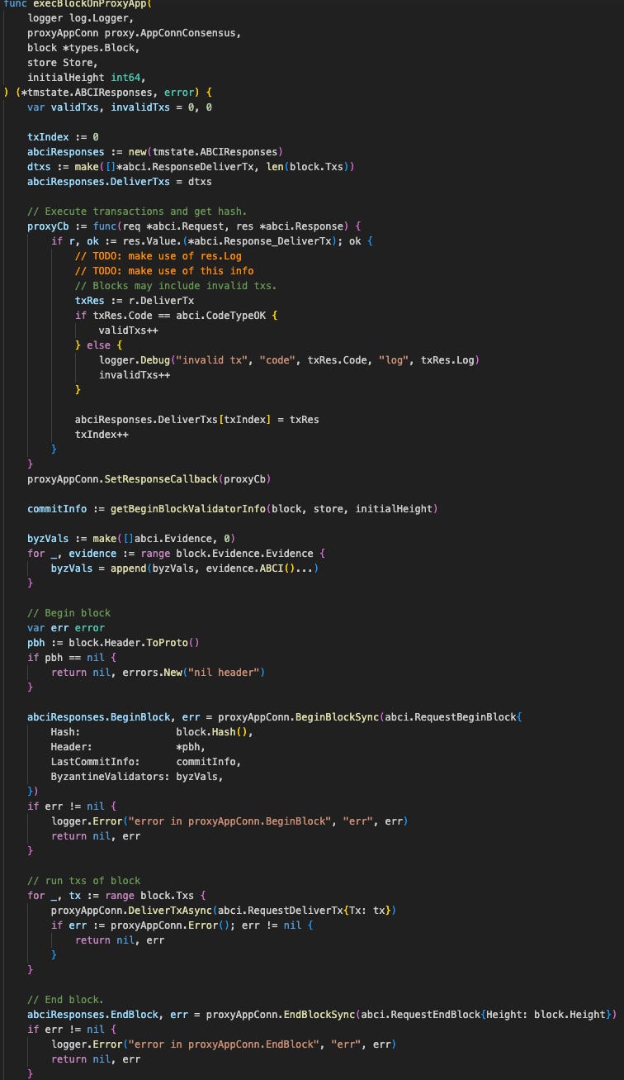Click the 'dtxs := make' line
Image resolution: width=624 pixels, height=1080 pixels.
pyautogui.click(x=191, y=166)
